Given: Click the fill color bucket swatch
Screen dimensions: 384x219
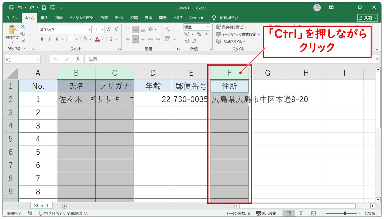Looking at the screenshot, I should point(85,39).
